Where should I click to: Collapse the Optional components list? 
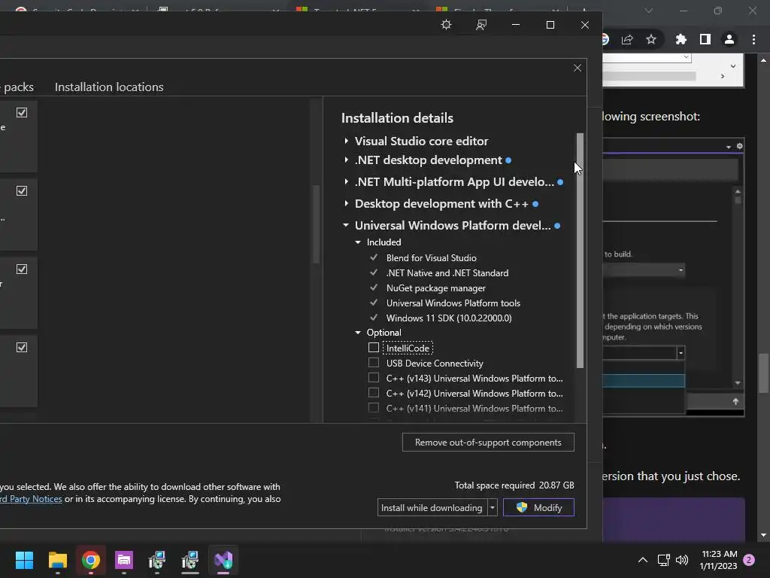pos(358,333)
